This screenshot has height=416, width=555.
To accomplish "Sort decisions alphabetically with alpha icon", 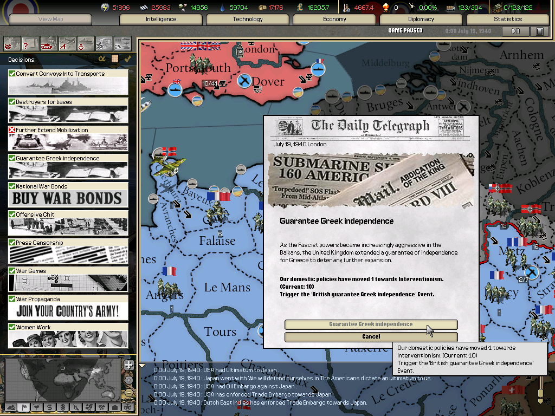I will 102,58.
